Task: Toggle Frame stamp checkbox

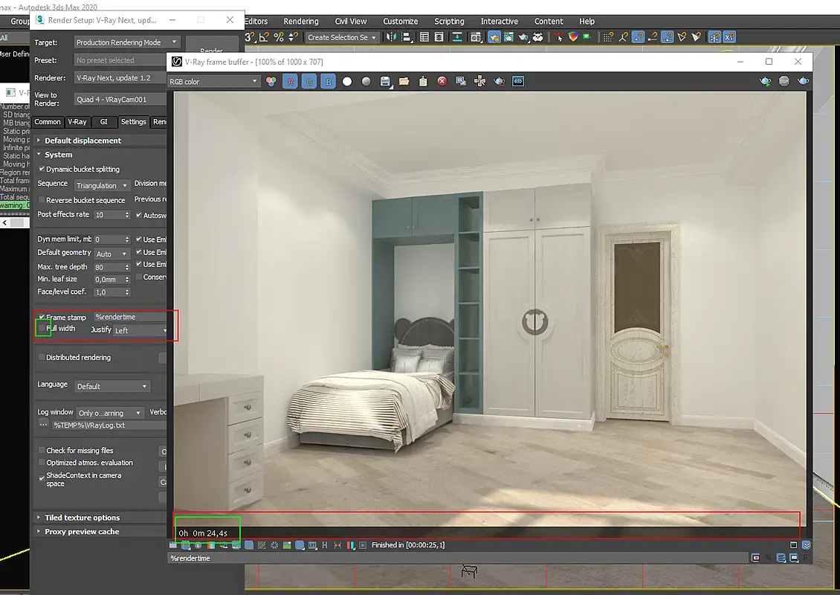Action: pos(41,318)
